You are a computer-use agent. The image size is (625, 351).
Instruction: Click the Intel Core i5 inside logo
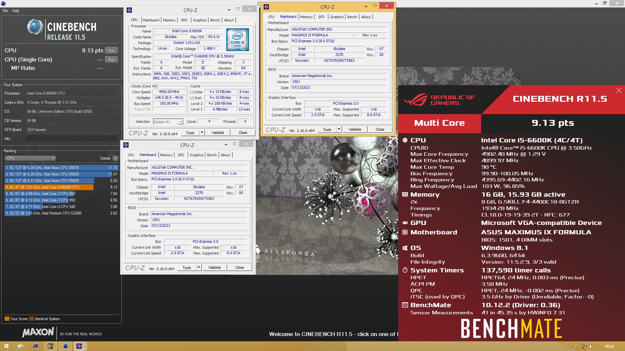pyautogui.click(x=238, y=40)
